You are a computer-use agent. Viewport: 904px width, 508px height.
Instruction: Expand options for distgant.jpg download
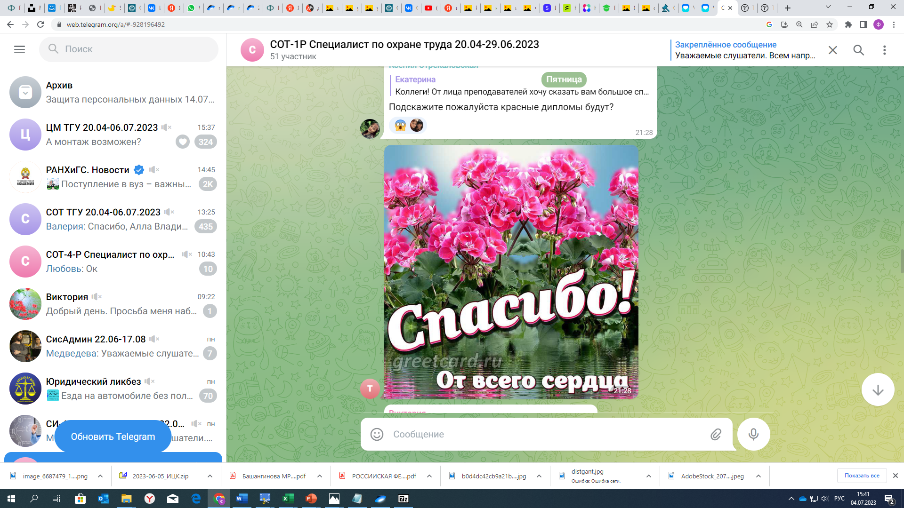coord(648,476)
